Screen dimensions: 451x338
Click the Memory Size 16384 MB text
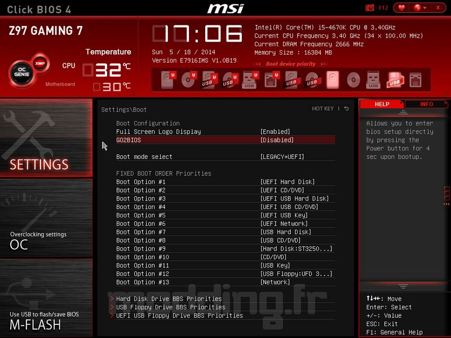pos(293,52)
